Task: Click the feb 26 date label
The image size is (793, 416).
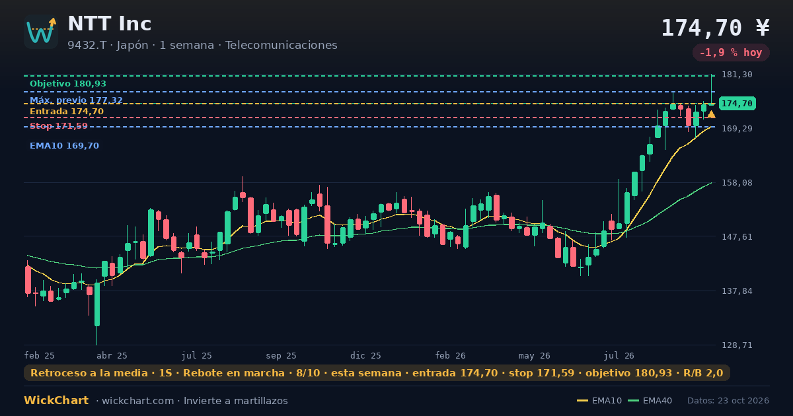Action: coord(451,355)
